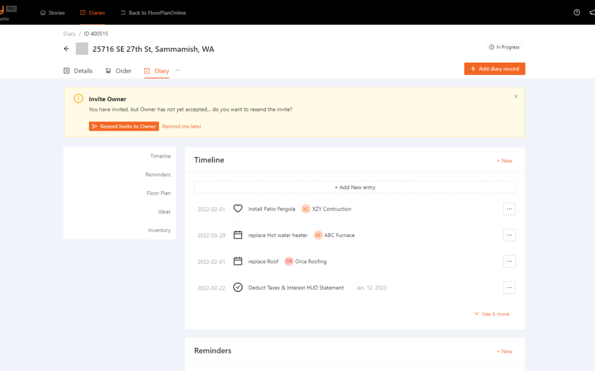Switch to the Details tab
The image size is (595, 371).
tap(78, 70)
